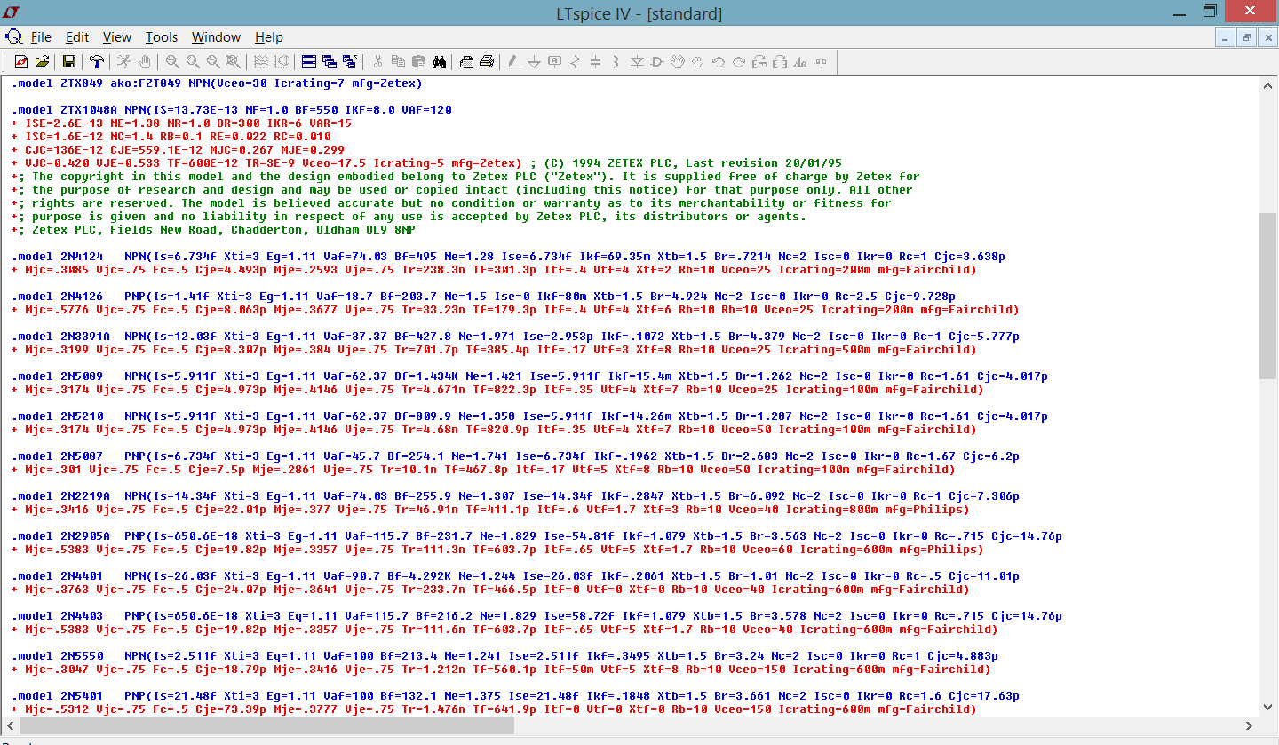1279x745 pixels.
Task: Click the '.model 2N4403' line
Action: pyautogui.click(x=537, y=616)
